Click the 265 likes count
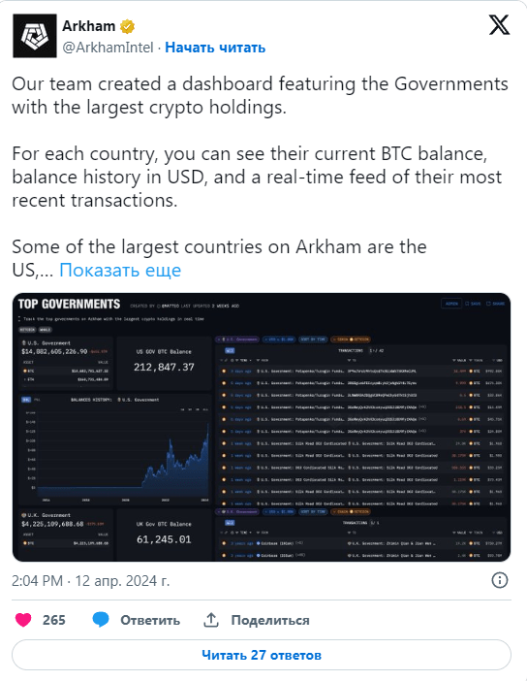The image size is (527, 681). pyautogui.click(x=54, y=620)
